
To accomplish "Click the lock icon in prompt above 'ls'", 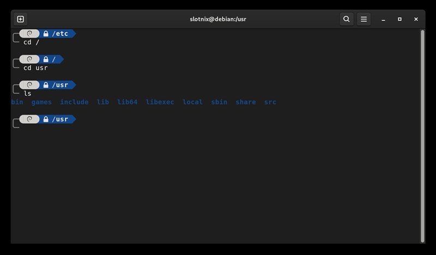I will [46, 85].
